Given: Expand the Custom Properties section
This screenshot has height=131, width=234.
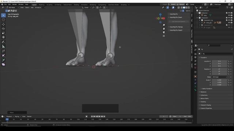Looking at the screenshot, I should point(206,108).
